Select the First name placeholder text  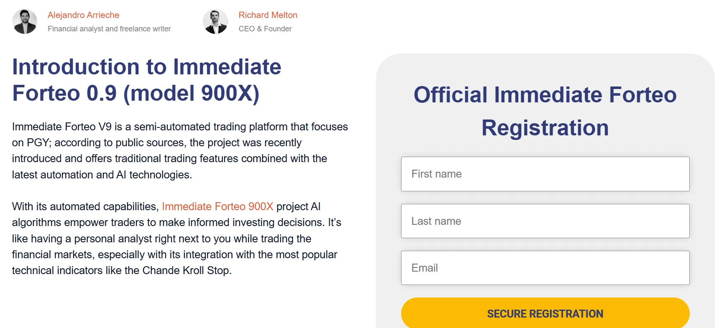(436, 174)
